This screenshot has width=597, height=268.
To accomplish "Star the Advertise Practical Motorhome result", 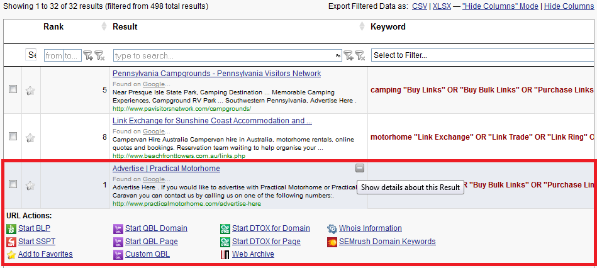I will [x=30, y=186].
